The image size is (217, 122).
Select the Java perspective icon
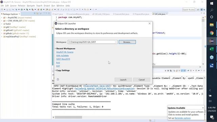[x=202, y=9]
